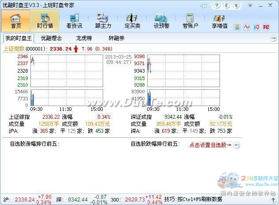Switch to 转融券 tab

[x=116, y=38]
